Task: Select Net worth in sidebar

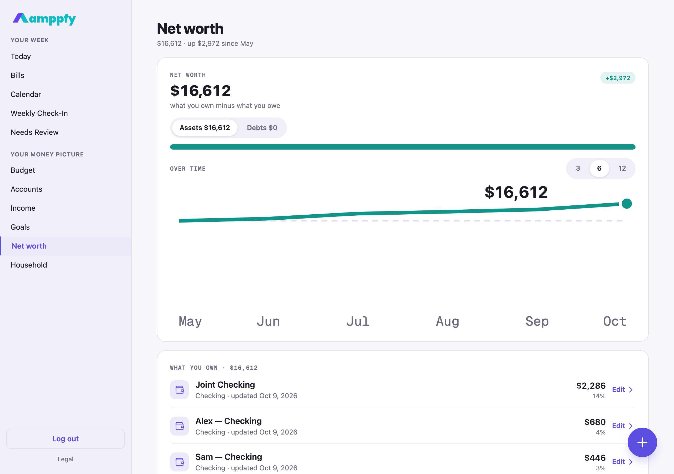Action: (x=66, y=246)
